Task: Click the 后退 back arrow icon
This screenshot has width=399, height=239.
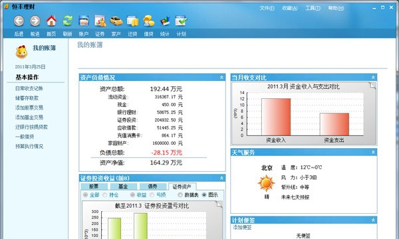Action: 19,21
